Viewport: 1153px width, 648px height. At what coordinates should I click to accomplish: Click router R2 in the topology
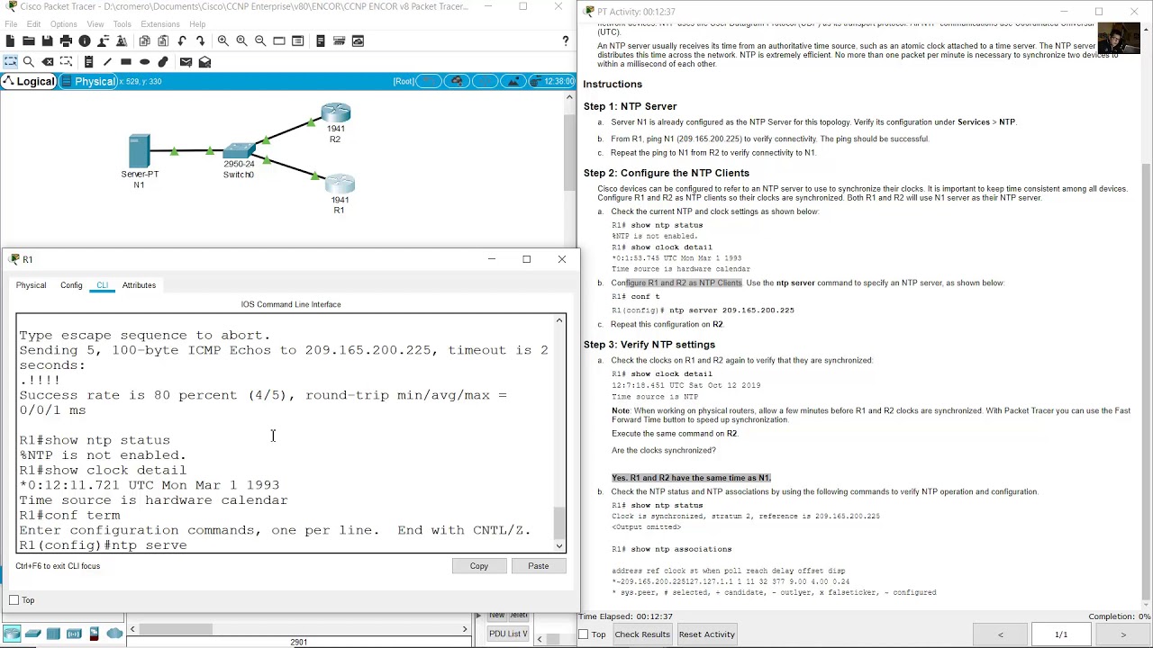point(335,113)
